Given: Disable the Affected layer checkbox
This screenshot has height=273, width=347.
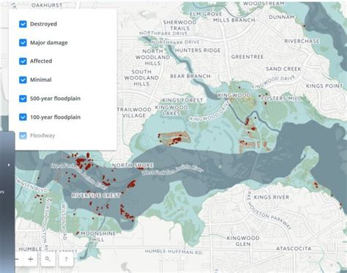Looking at the screenshot, I should point(23,61).
